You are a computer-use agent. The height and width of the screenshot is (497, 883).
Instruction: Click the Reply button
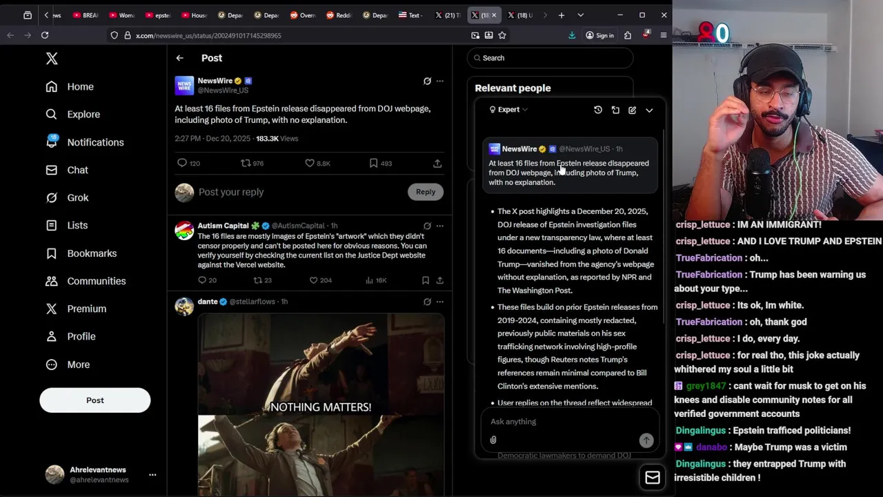tap(426, 192)
